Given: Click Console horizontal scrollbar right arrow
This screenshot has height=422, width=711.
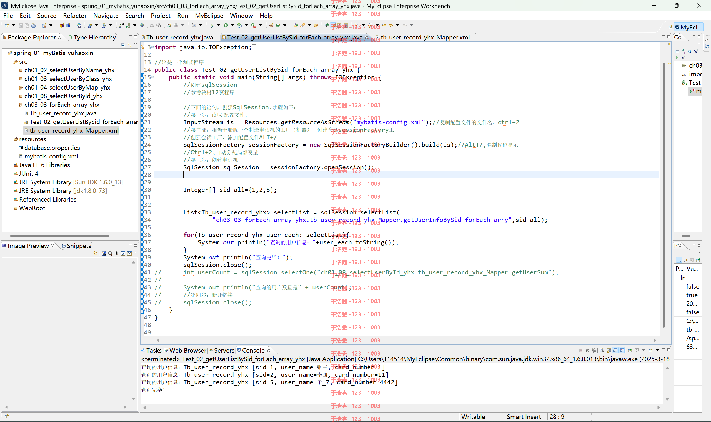Looking at the screenshot, I should coord(659,407).
